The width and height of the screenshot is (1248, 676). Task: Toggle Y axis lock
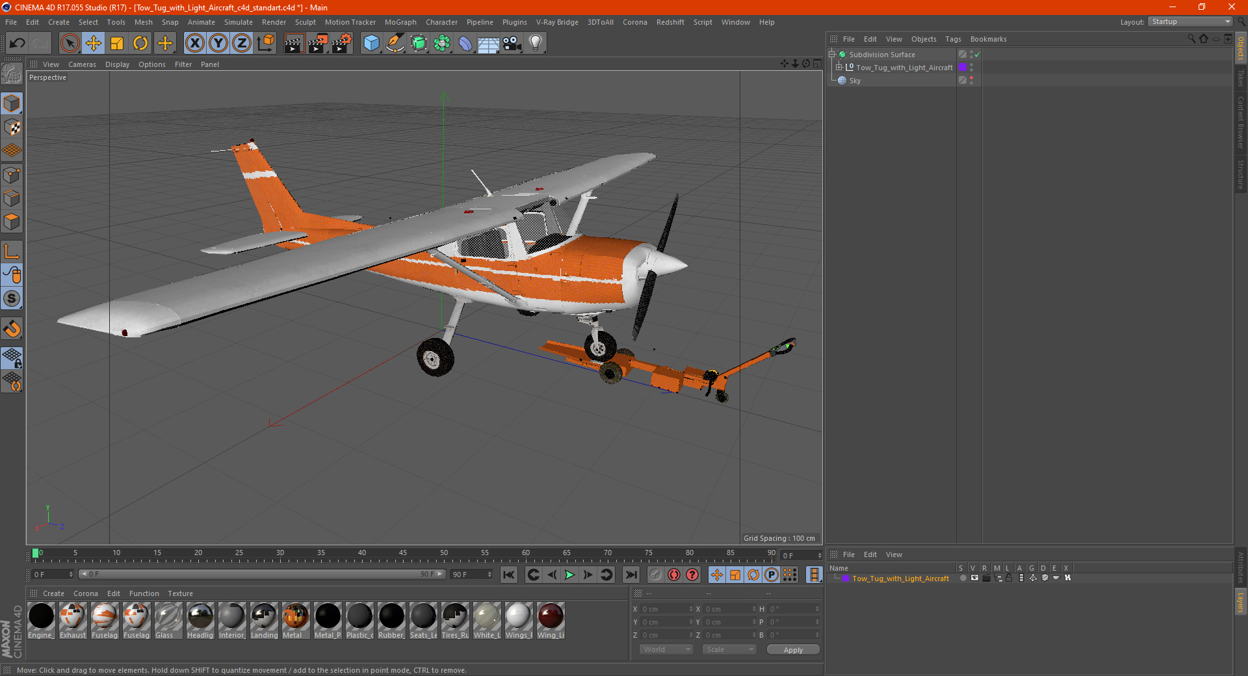pyautogui.click(x=218, y=44)
